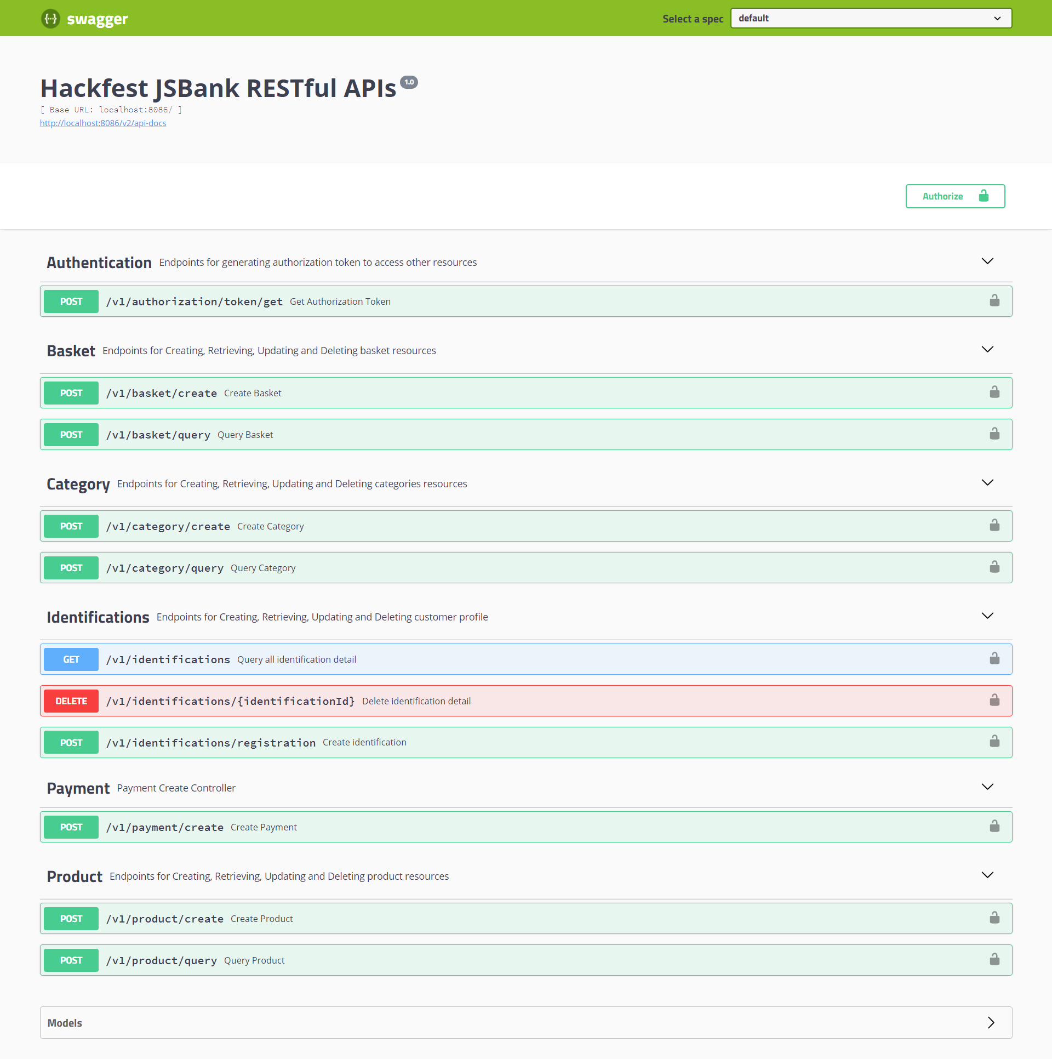The image size is (1052, 1059).
Task: Click lock icon on category query endpoint
Action: (x=994, y=567)
